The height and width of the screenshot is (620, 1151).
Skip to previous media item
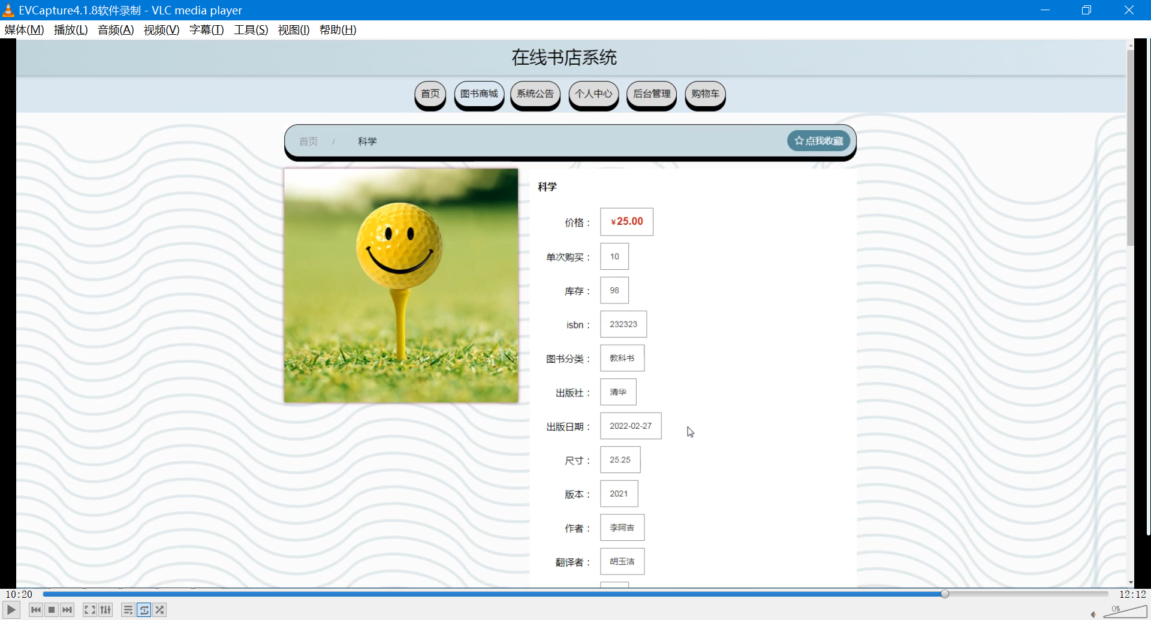pyautogui.click(x=36, y=610)
